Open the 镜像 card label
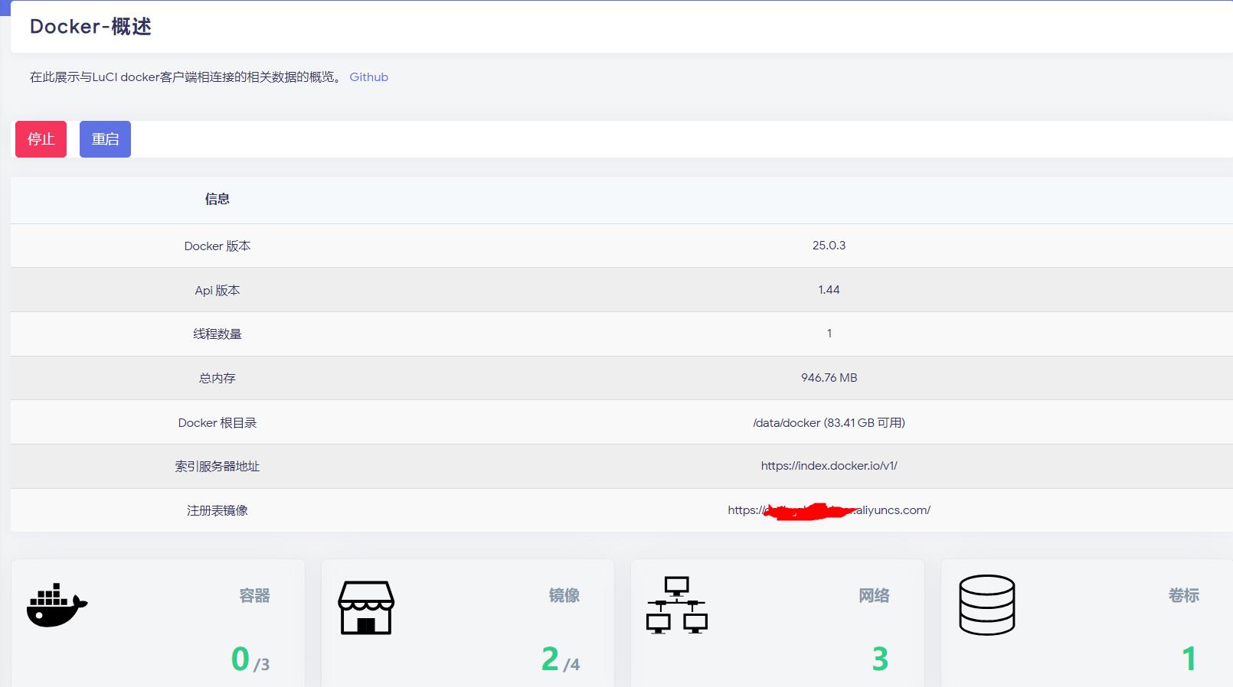Viewport: 1233px width, 687px height. pyautogui.click(x=564, y=595)
